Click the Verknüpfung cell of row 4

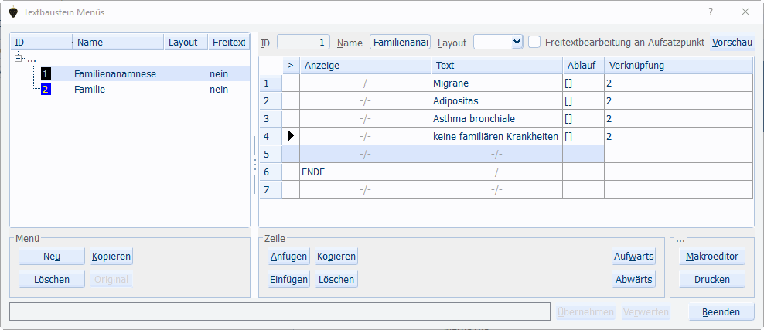pos(679,136)
